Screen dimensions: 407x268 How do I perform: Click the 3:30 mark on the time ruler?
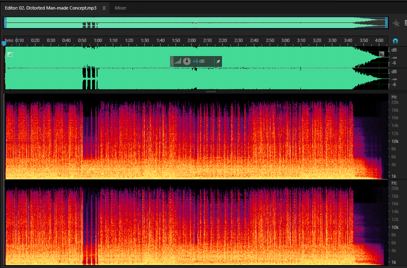tap(332, 40)
